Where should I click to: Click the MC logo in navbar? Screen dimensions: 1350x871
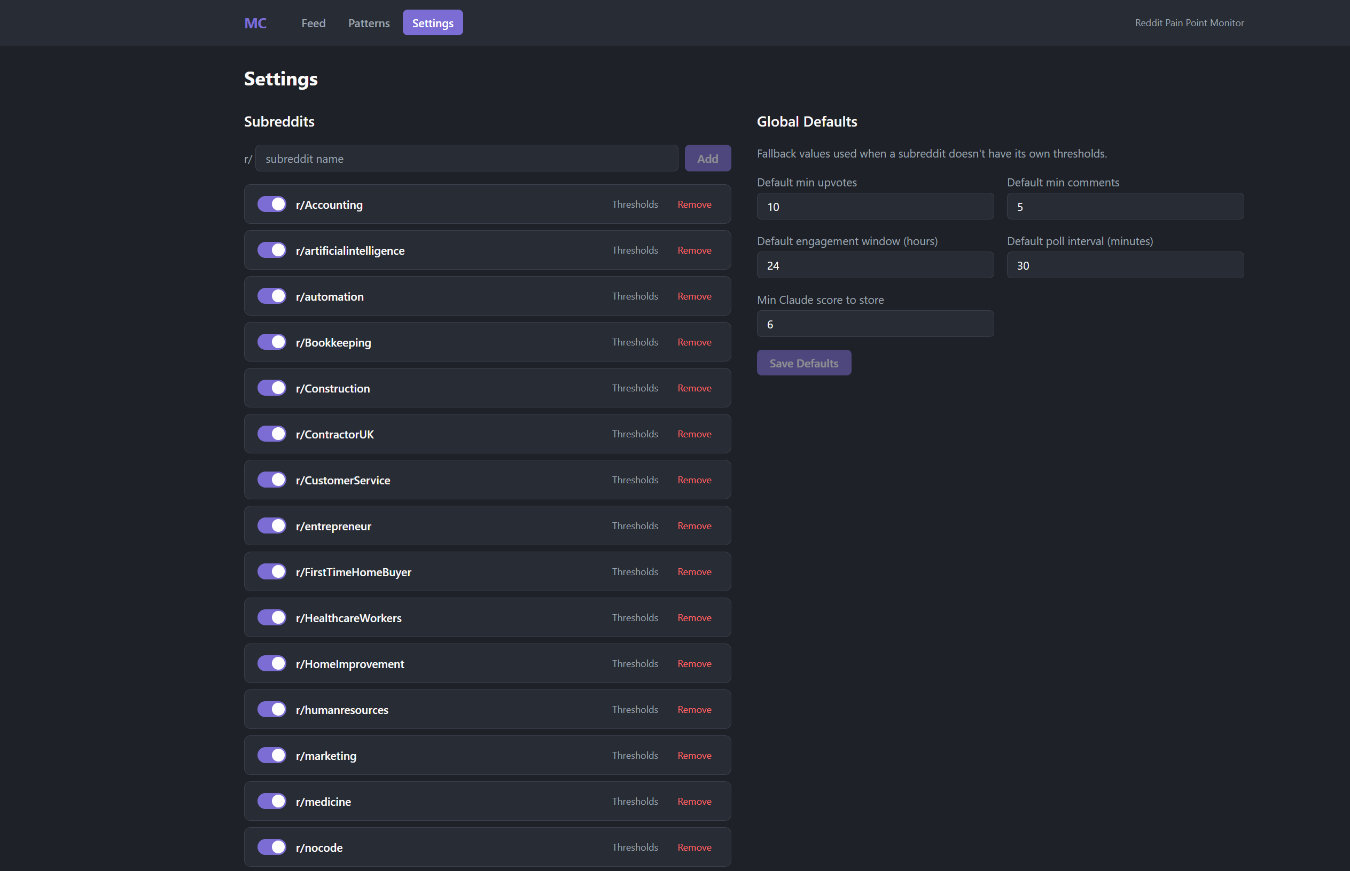tap(255, 23)
